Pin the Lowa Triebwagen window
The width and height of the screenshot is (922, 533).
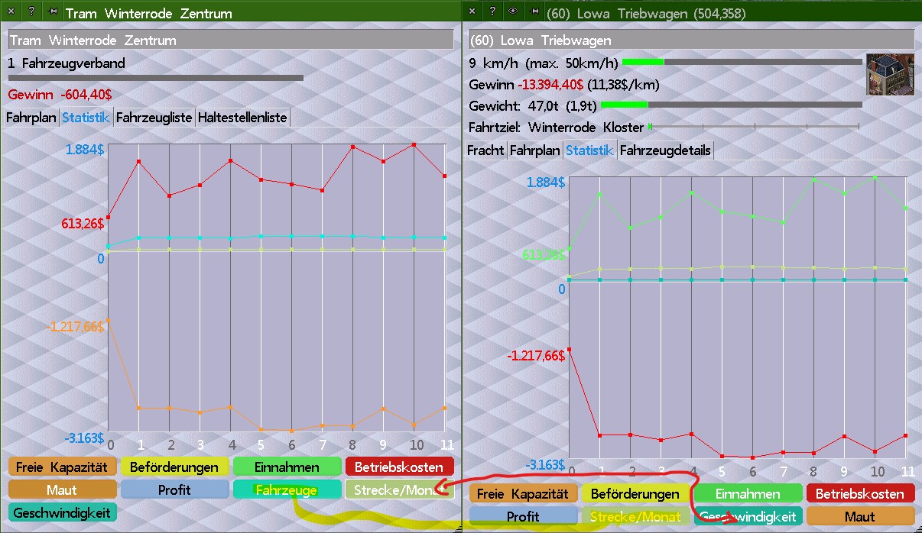534,12
